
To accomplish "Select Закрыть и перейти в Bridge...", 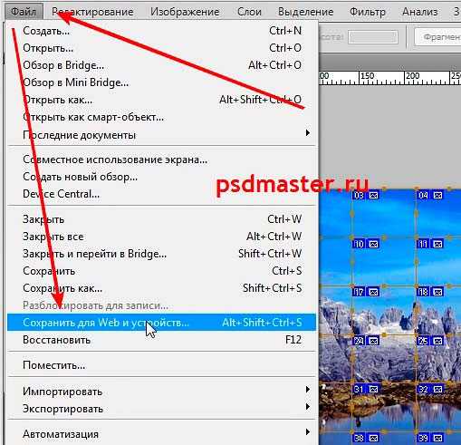I will point(161,254).
